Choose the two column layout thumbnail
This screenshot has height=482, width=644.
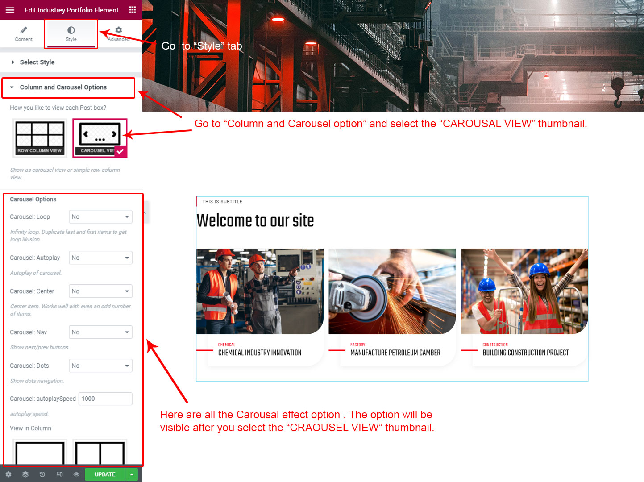100,453
